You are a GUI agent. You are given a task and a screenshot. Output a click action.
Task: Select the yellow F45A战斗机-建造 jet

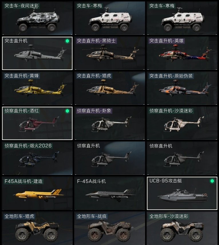(x=37, y=193)
